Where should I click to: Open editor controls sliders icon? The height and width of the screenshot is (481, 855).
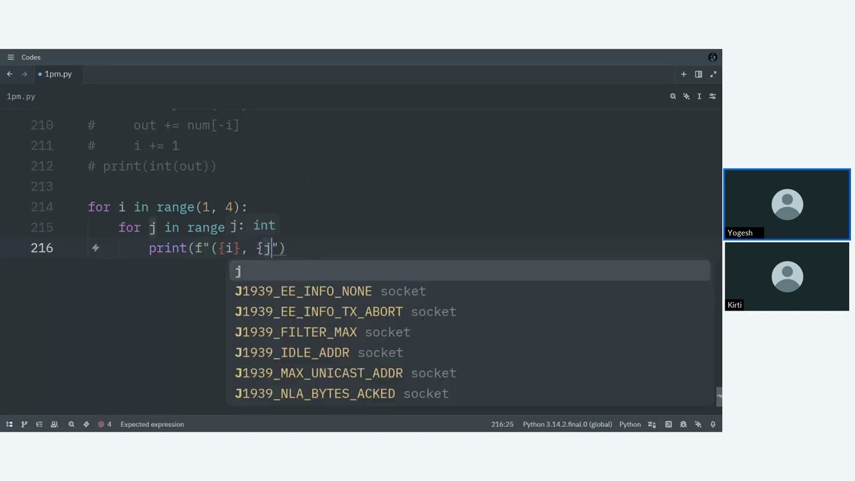712,96
